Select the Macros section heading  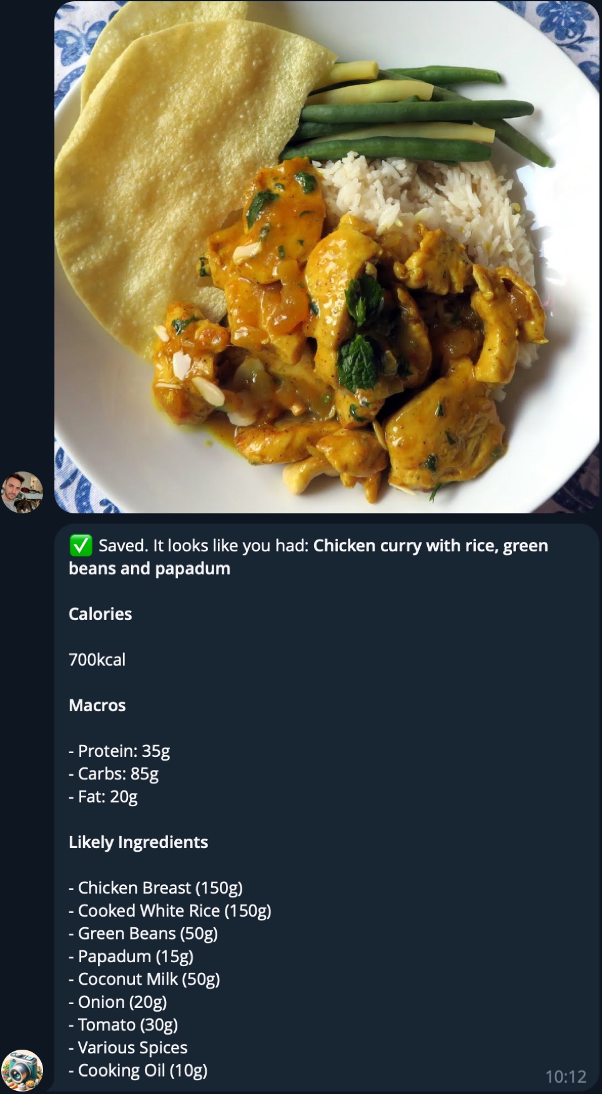pyautogui.click(x=97, y=705)
